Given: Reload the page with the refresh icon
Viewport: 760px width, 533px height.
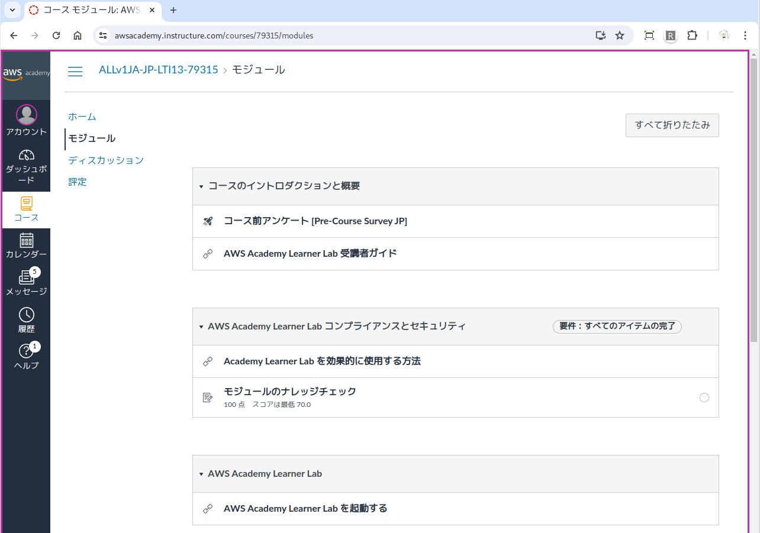Looking at the screenshot, I should pos(56,35).
